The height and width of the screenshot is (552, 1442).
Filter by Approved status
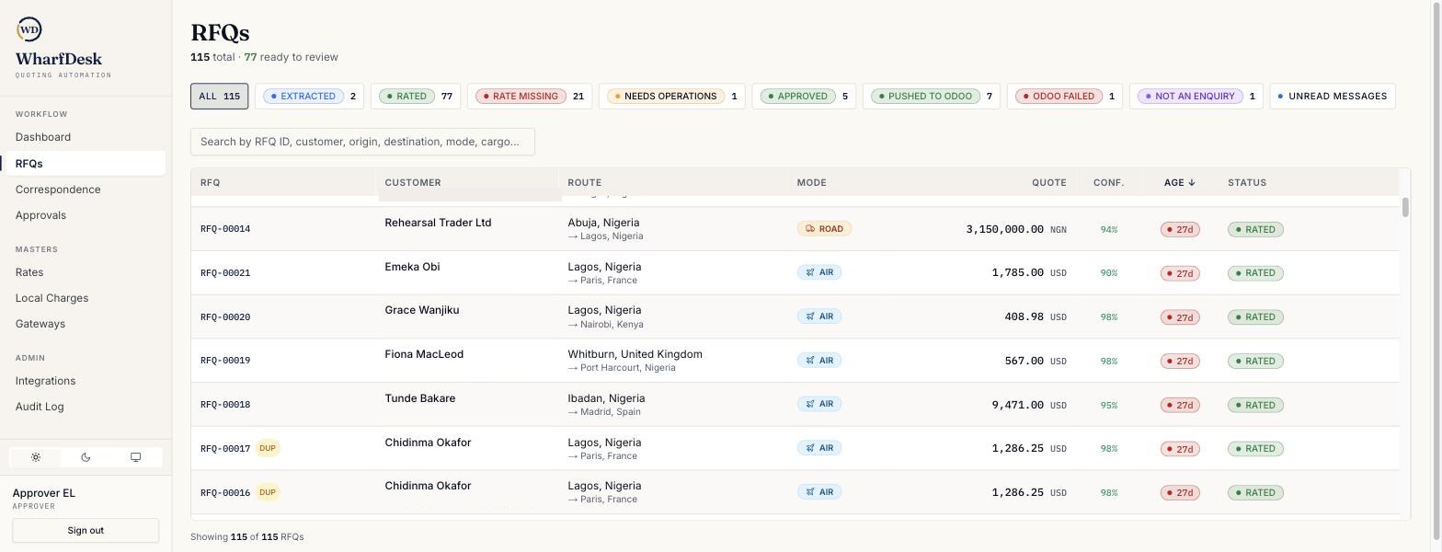(804, 97)
